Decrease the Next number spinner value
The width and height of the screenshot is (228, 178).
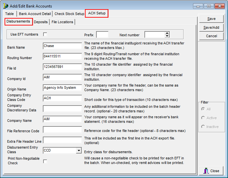coord(167,36)
